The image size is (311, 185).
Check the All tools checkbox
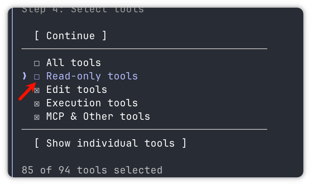[x=37, y=63]
